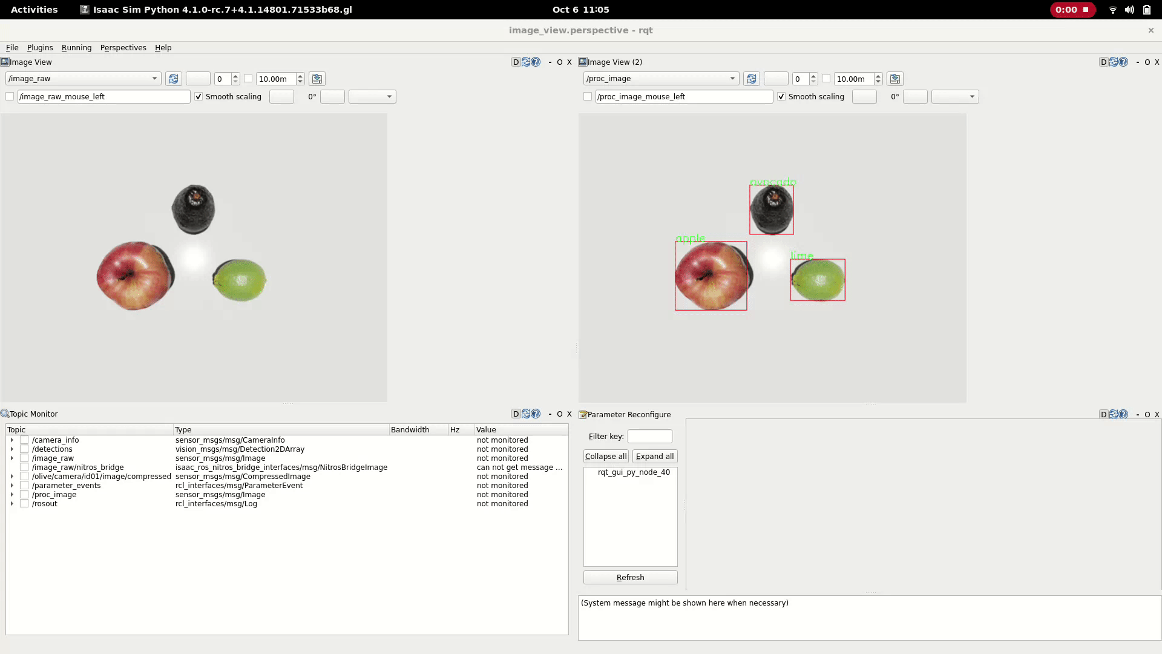1162x654 pixels.
Task: Click the Expand all button
Action: tap(654, 457)
